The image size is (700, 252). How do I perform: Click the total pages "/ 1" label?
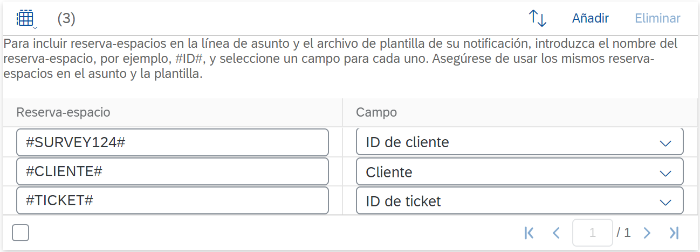pos(624,233)
